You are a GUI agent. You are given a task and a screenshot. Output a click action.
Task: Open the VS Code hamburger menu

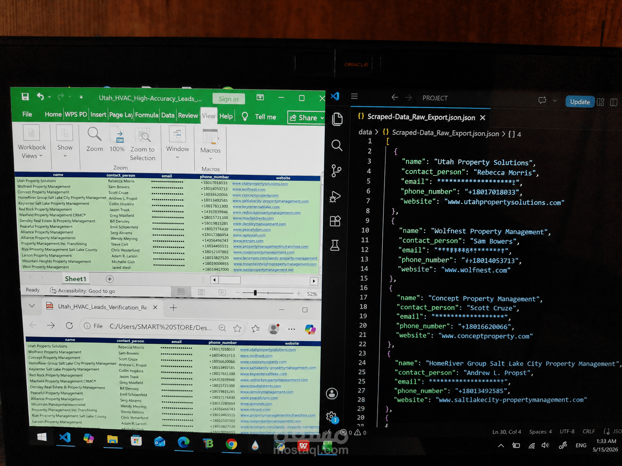click(x=354, y=97)
